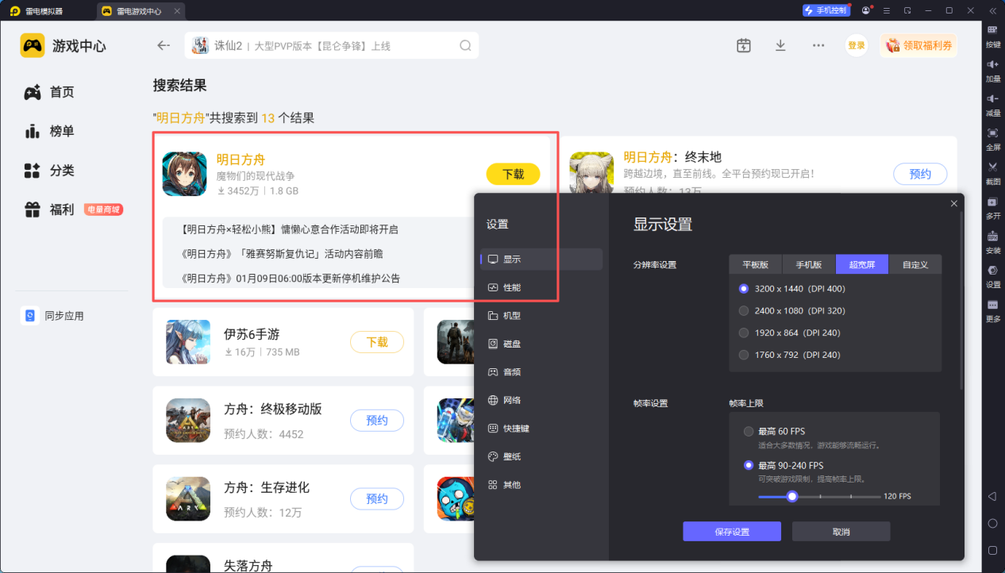
Task: Open the user account icon in title bar
Action: [865, 10]
